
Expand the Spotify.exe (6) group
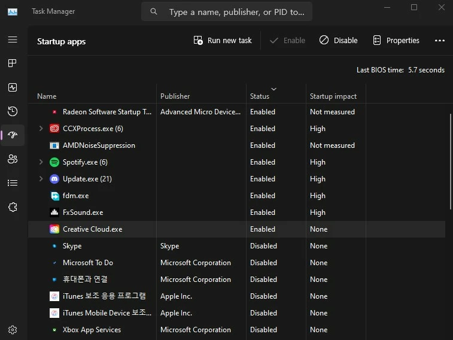pyautogui.click(x=41, y=162)
